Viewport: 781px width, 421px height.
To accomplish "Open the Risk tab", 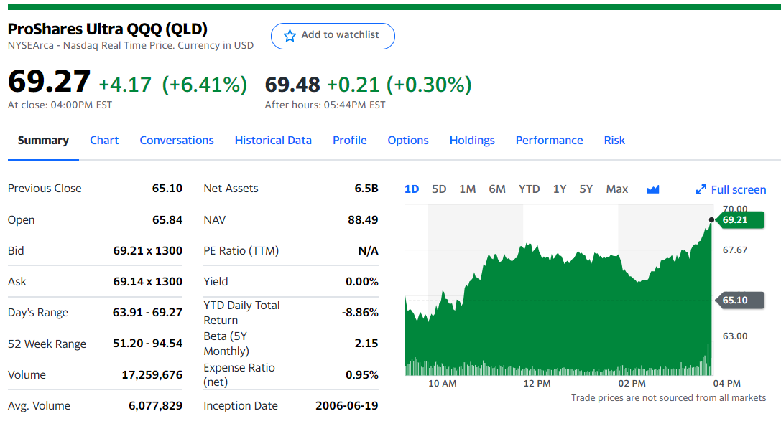I will [x=614, y=140].
